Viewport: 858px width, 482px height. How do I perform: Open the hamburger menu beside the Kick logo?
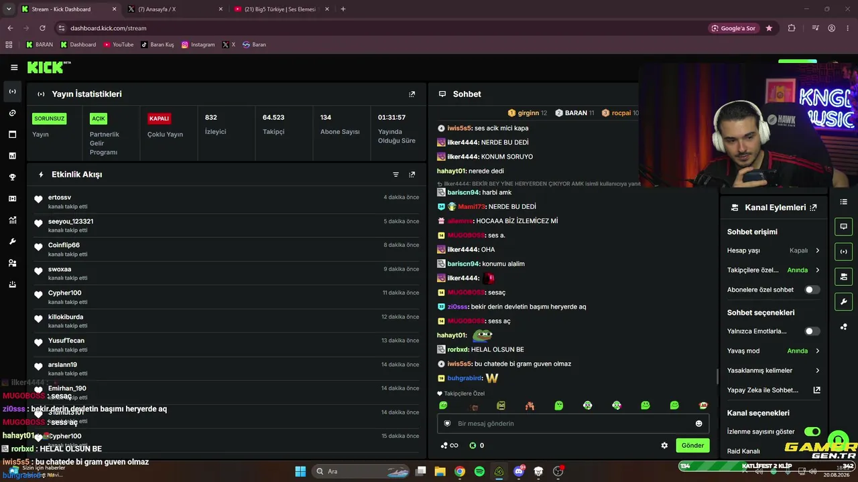[14, 67]
